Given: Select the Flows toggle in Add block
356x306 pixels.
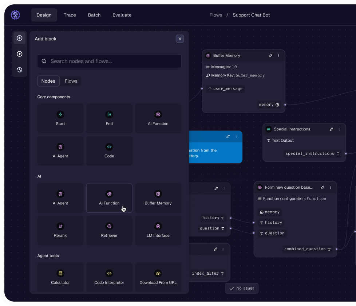Looking at the screenshot, I should pyautogui.click(x=71, y=81).
